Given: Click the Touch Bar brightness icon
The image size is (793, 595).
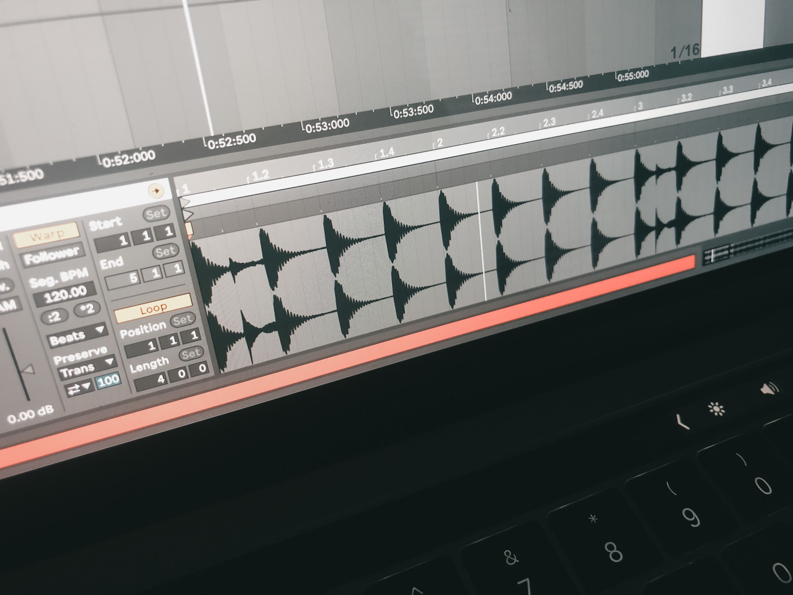Looking at the screenshot, I should coord(716,409).
